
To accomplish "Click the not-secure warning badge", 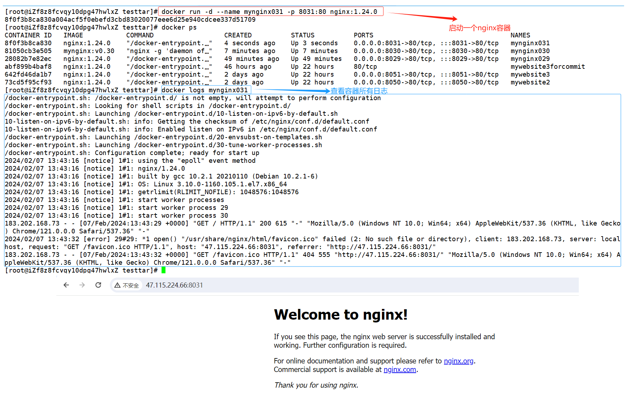I will pos(127,285).
